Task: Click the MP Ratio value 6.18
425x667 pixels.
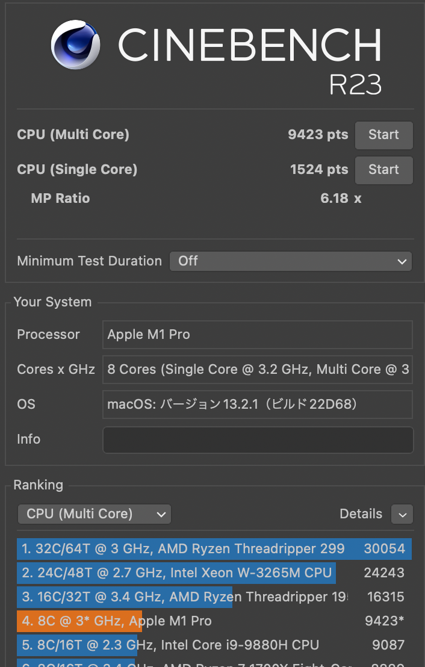Action: pos(333,198)
